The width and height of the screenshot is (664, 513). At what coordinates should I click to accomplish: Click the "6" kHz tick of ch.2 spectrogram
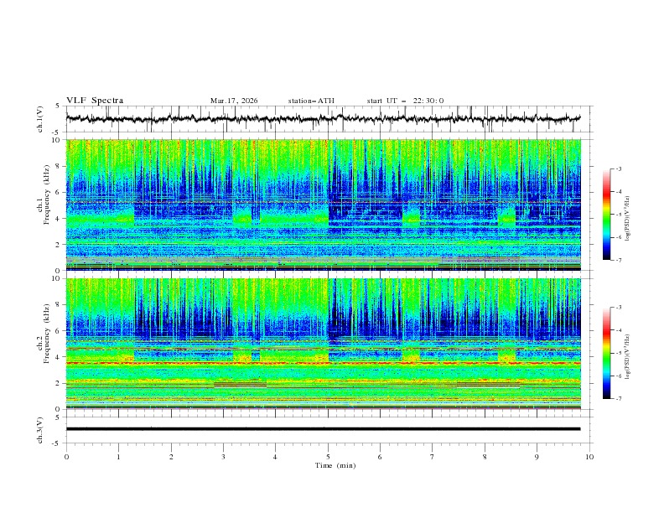pos(59,331)
